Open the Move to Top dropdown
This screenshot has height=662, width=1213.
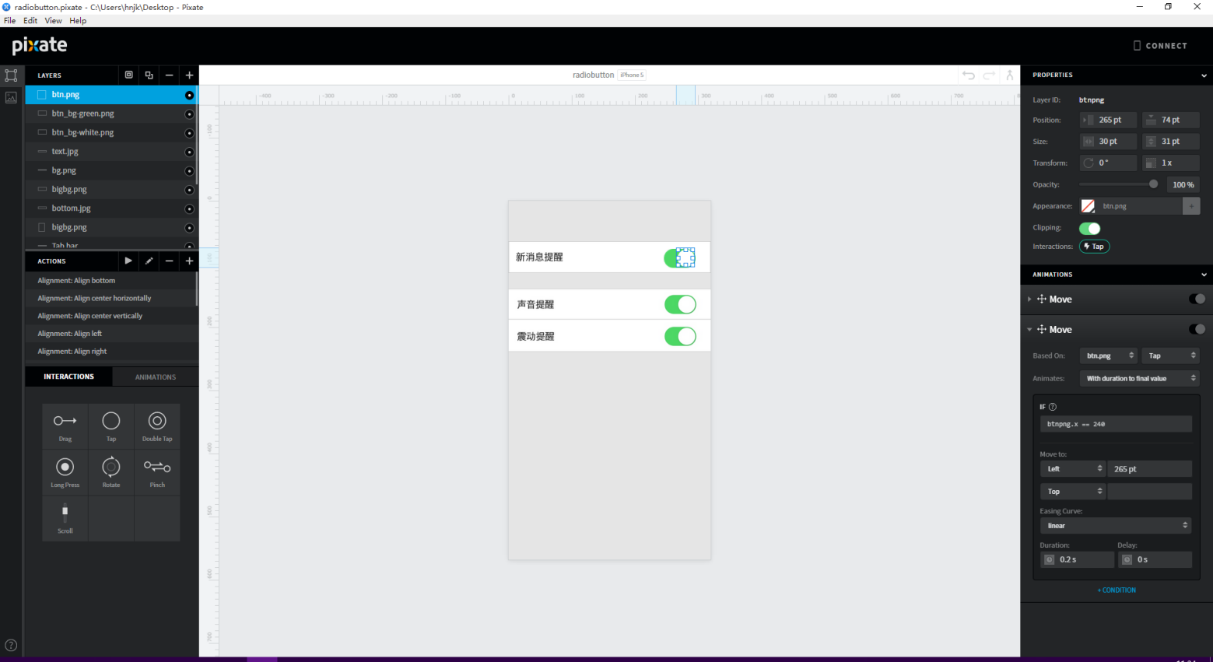[x=1072, y=491]
